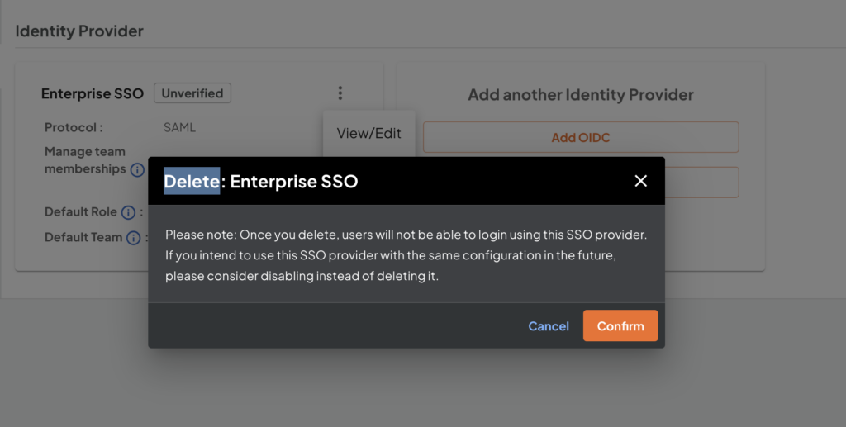Click the Confirm button in delete dialog
Viewport: 846px width, 427px height.
pyautogui.click(x=620, y=325)
